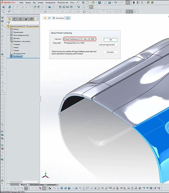Click the Print icon in the top toolbar
The height and width of the screenshot is (193, 169).
tap(109, 2)
